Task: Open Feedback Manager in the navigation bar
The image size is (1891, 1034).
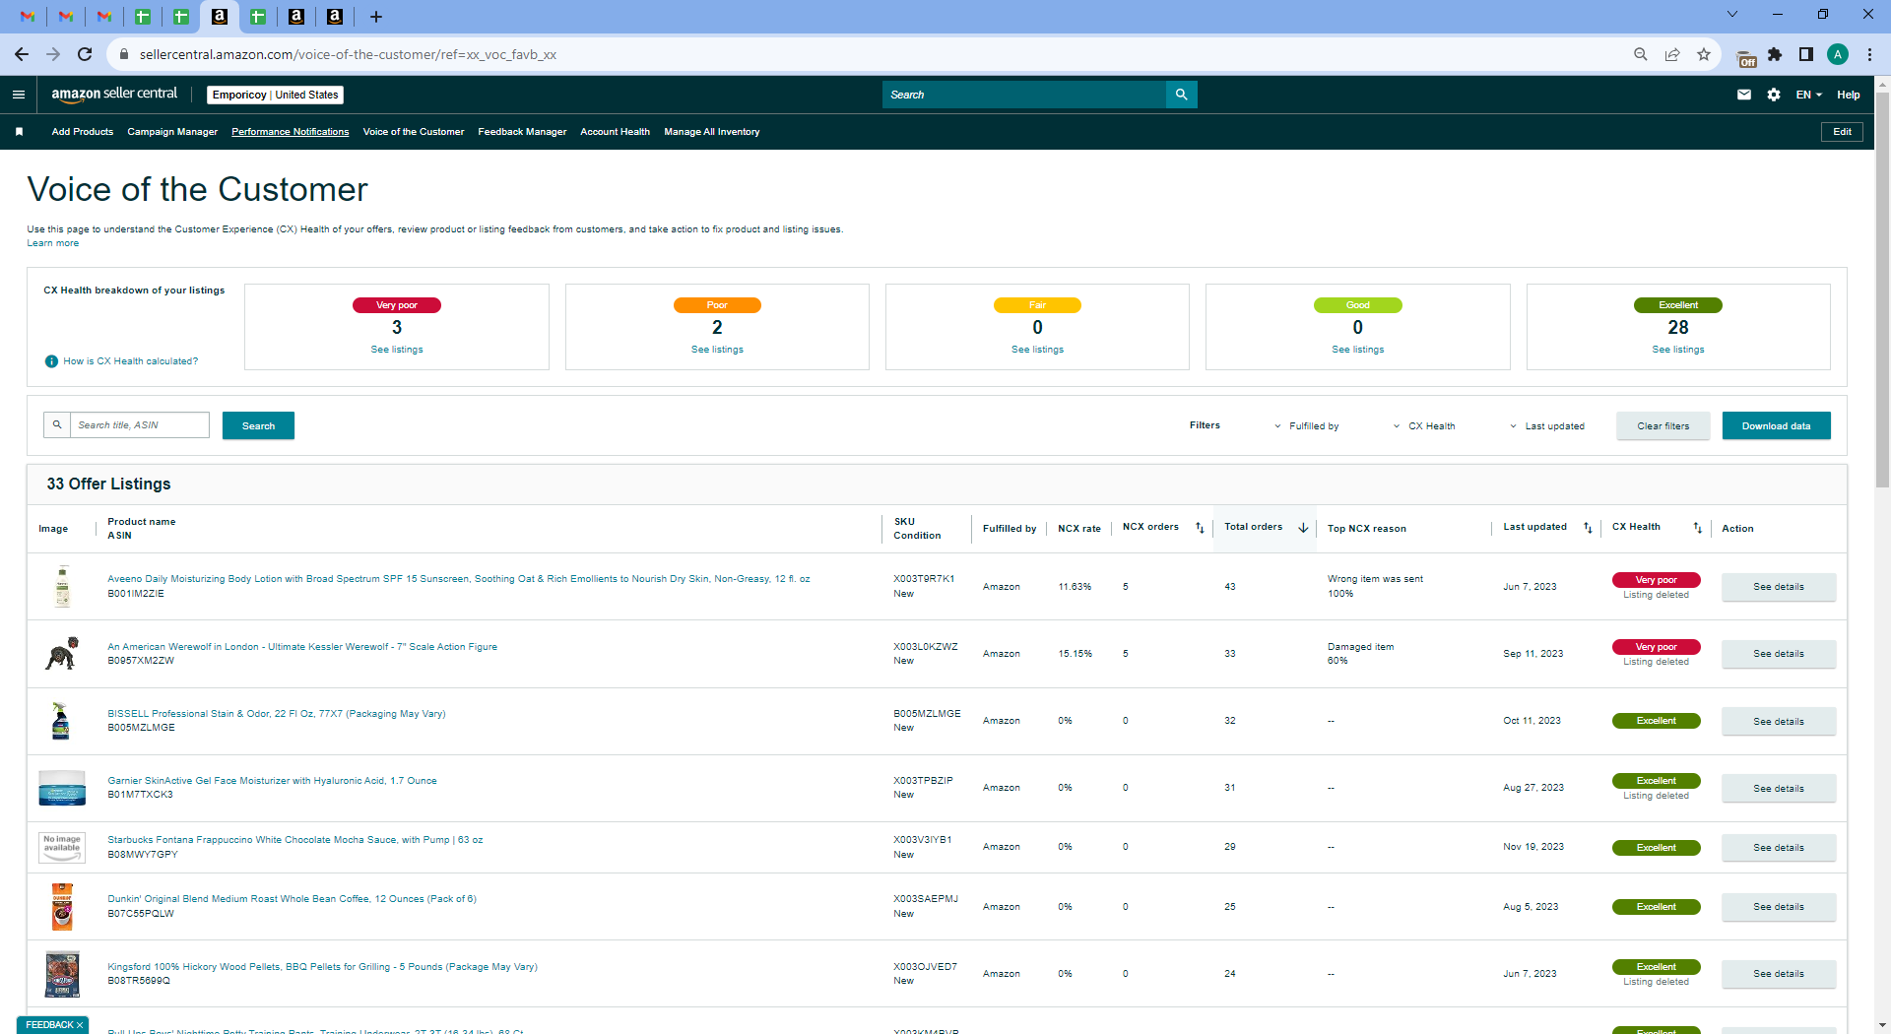Action: [522, 132]
